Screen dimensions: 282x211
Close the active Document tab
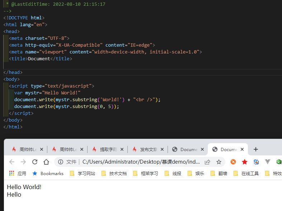pyautogui.click(x=242, y=149)
